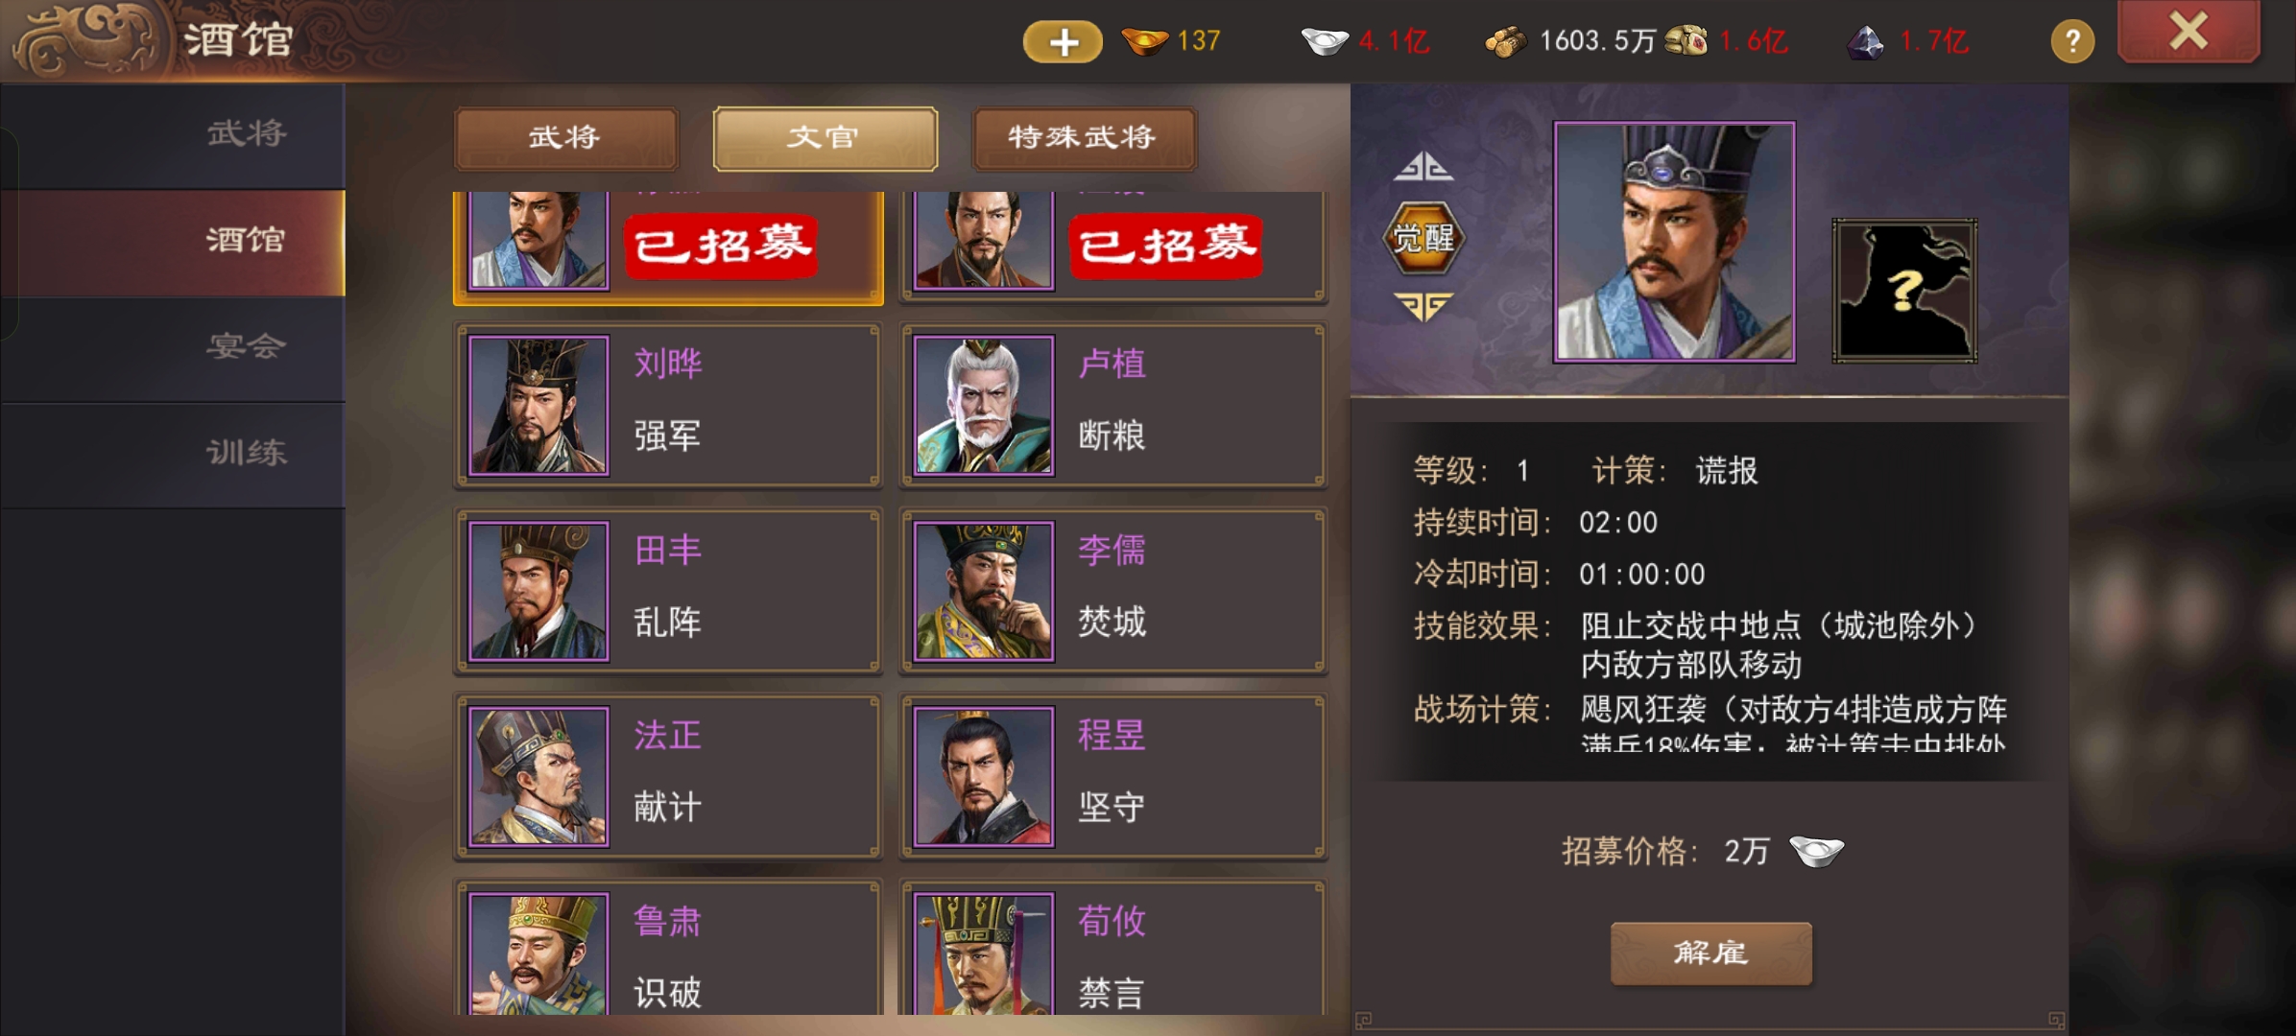Click the large selected official portrait
The width and height of the screenshot is (2296, 1036).
(1674, 242)
